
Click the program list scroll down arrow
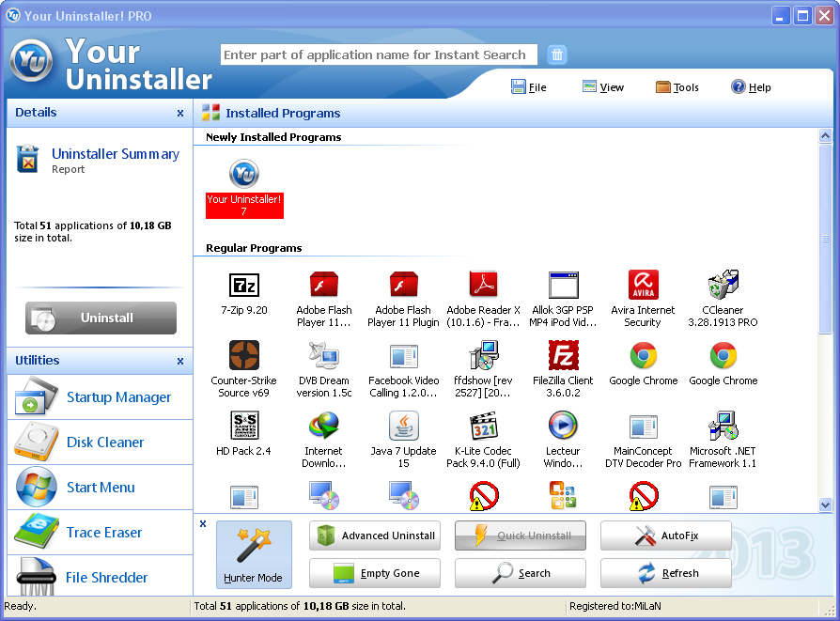pos(825,505)
